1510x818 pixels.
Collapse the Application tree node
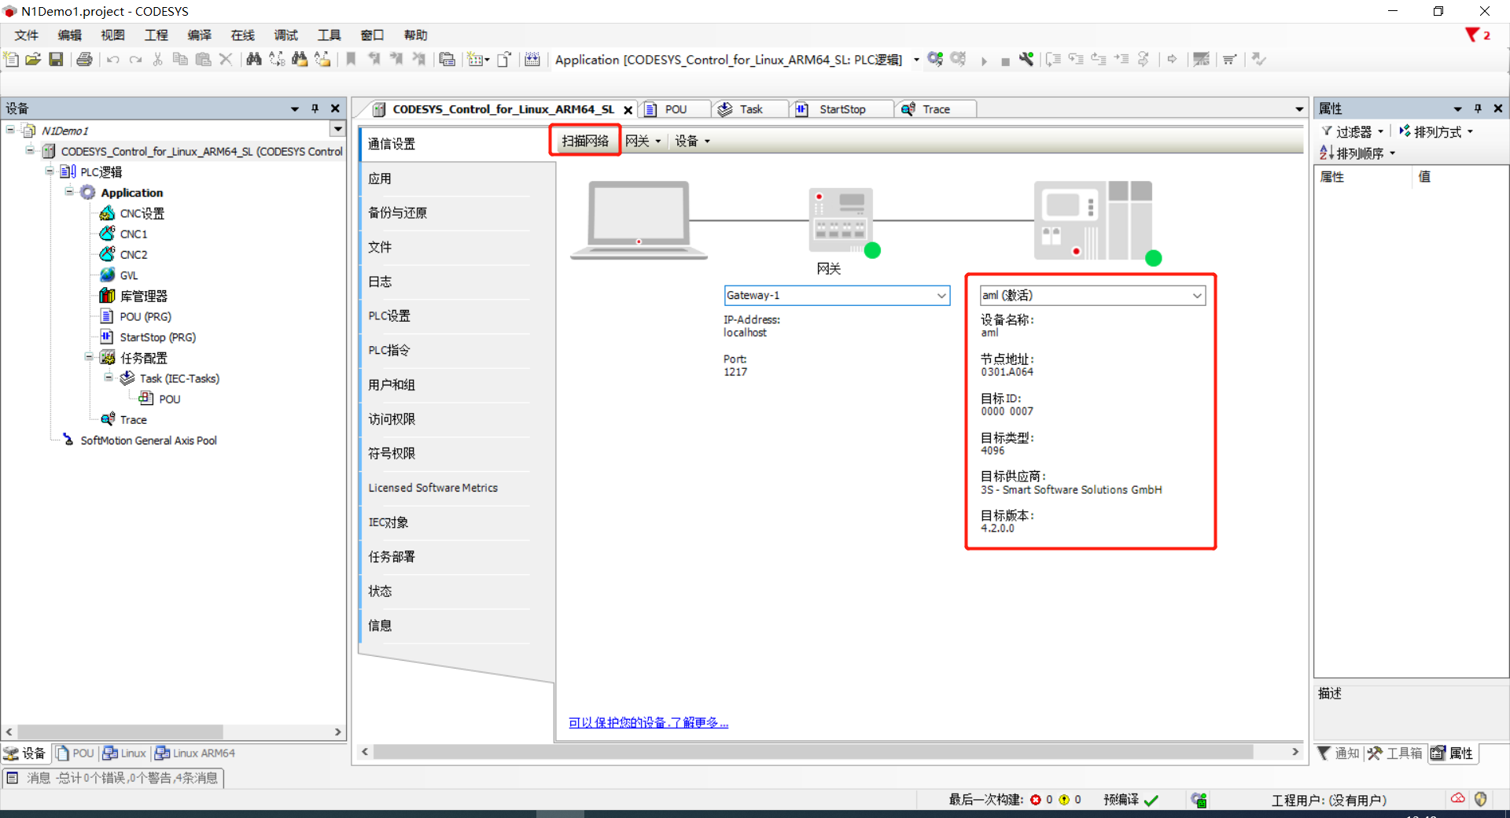69,192
